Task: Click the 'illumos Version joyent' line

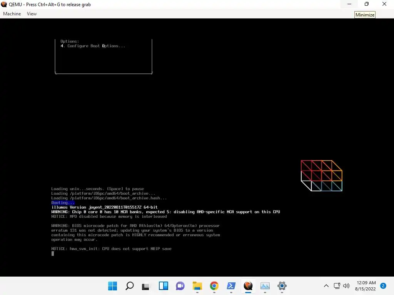Action: [x=105, y=207]
